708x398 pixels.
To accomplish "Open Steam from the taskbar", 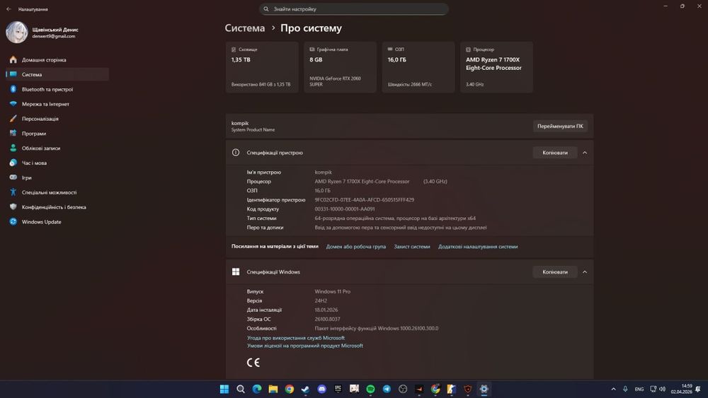I will point(305,389).
